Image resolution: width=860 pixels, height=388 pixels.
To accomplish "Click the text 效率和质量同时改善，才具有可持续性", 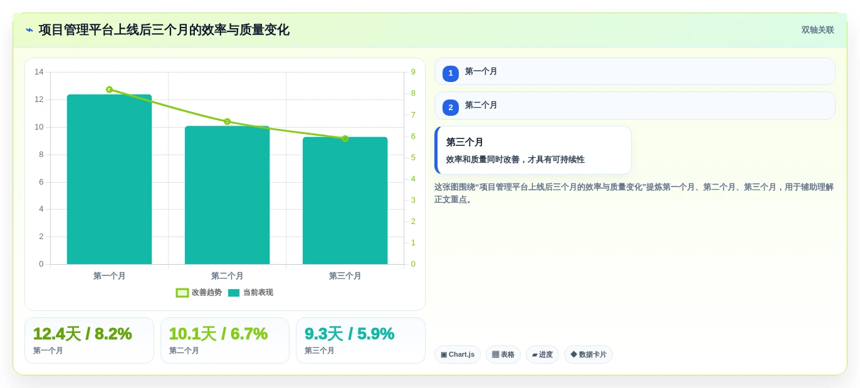I will click(x=515, y=160).
